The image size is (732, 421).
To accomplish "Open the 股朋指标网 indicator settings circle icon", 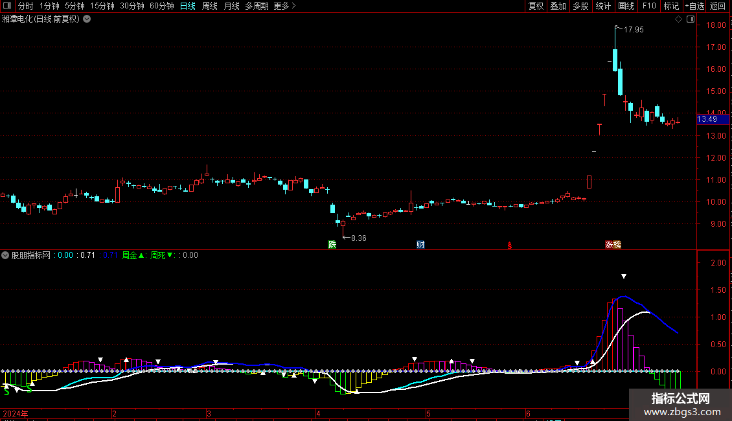I will [x=5, y=255].
